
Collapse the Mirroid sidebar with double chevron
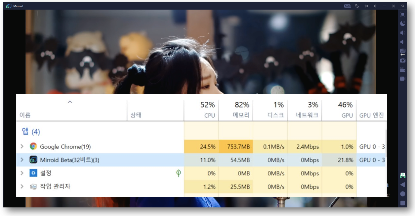pyautogui.click(x=402, y=6)
